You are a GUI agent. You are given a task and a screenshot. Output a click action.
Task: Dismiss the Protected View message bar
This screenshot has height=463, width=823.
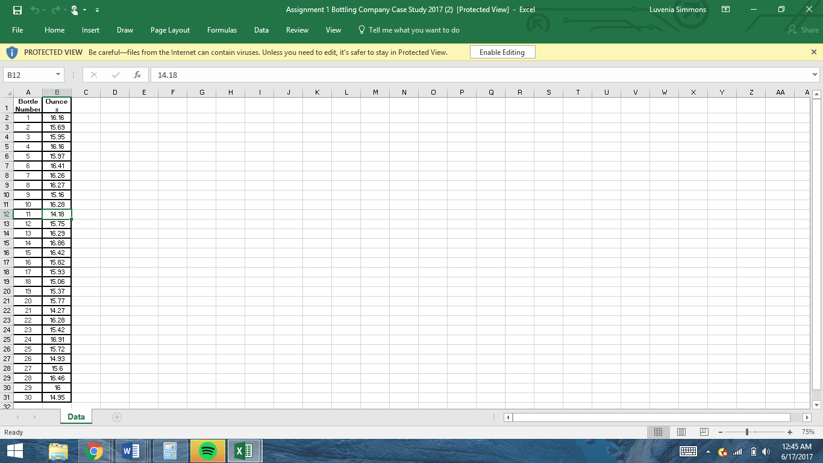[x=813, y=52]
